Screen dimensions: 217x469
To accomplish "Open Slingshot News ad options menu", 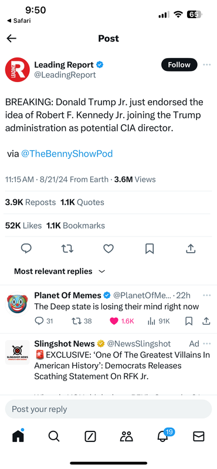I will click(207, 344).
